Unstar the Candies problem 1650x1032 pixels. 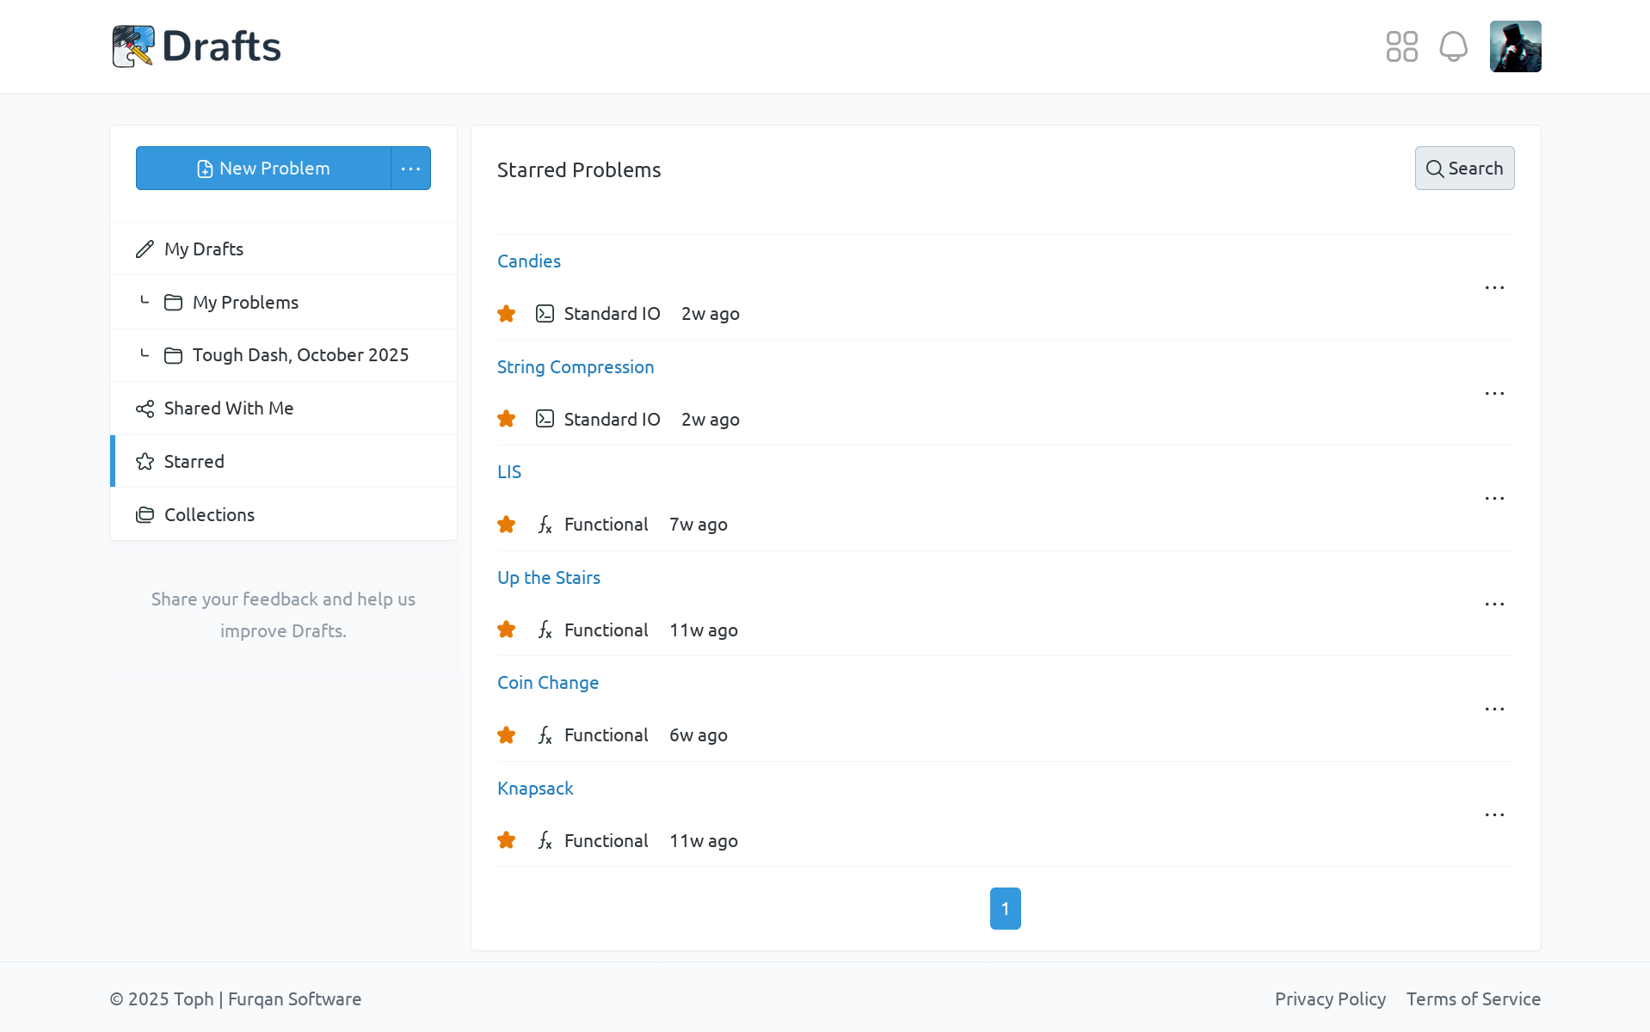pyautogui.click(x=507, y=314)
